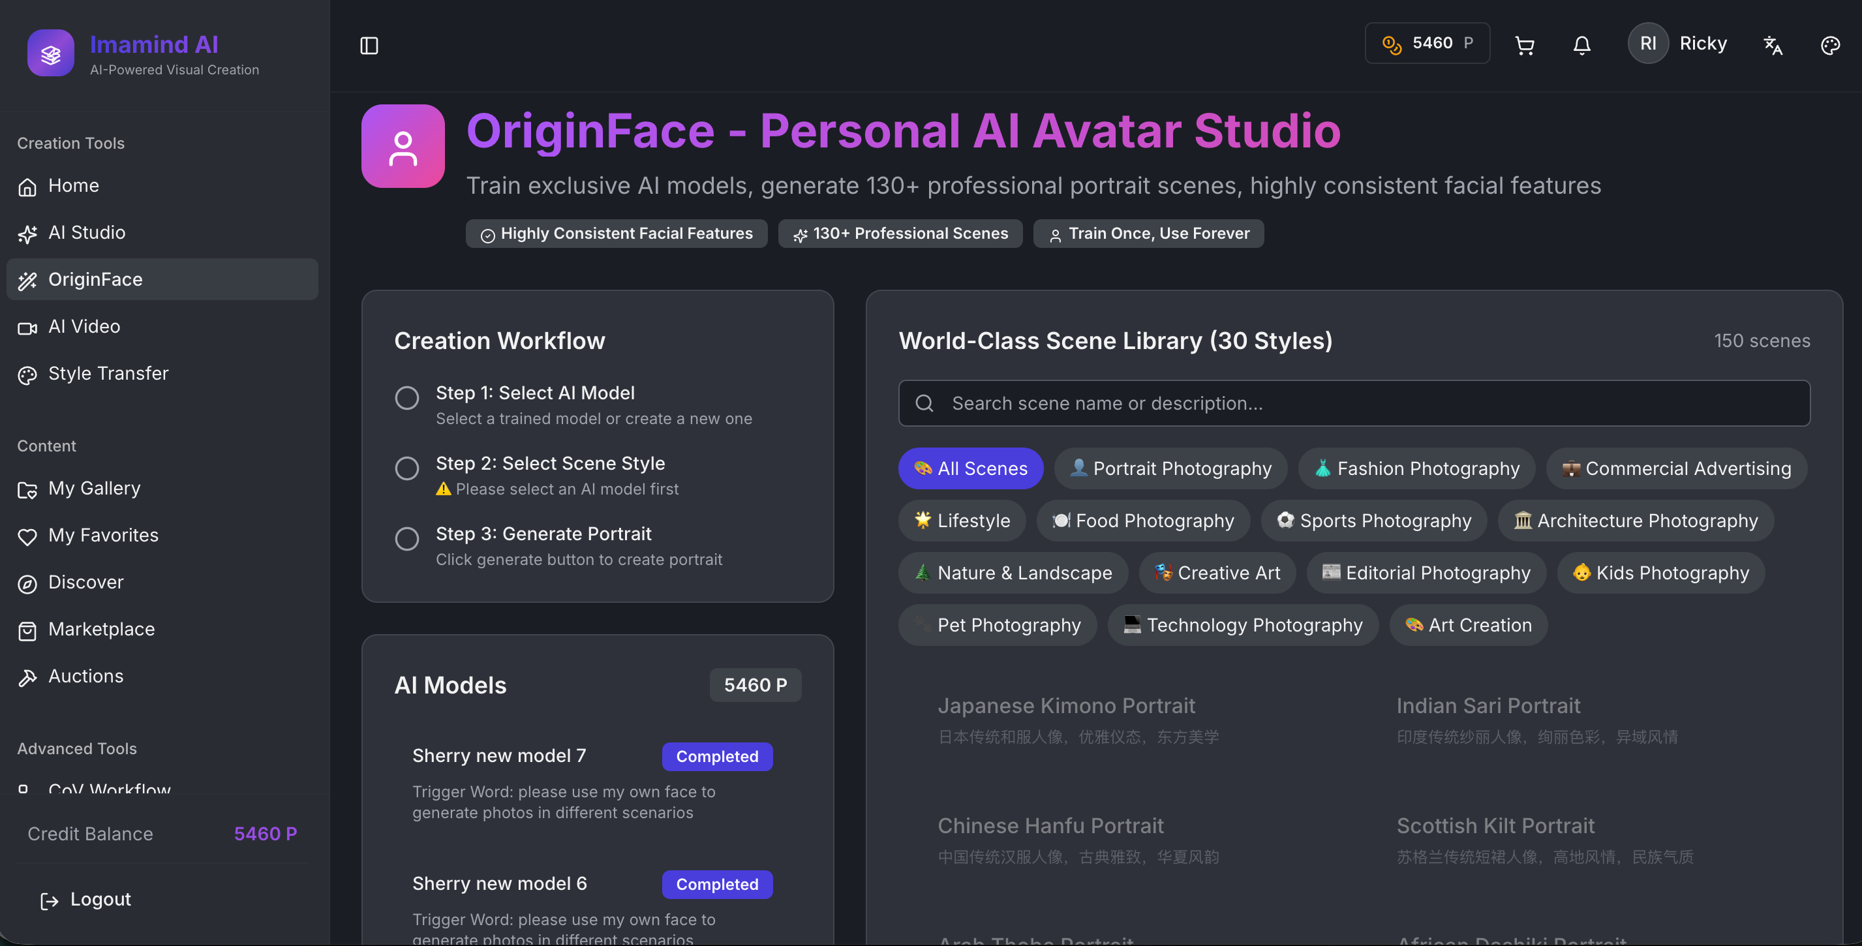The height and width of the screenshot is (946, 1862).
Task: Click the Imamind AI logo icon
Action: point(51,53)
